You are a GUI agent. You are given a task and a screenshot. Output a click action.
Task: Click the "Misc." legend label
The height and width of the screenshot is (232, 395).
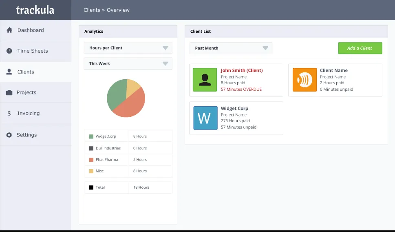click(100, 171)
